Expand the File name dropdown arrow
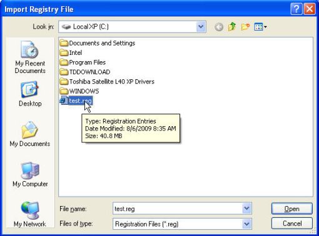 click(246, 209)
